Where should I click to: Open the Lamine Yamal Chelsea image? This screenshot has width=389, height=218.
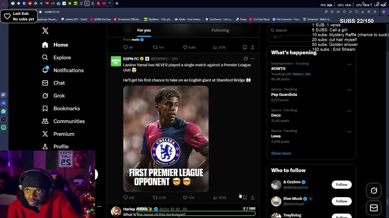[166, 139]
